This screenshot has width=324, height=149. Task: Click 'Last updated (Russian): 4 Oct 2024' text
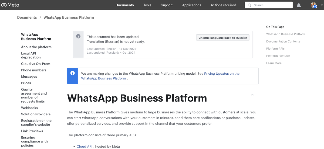(111, 53)
